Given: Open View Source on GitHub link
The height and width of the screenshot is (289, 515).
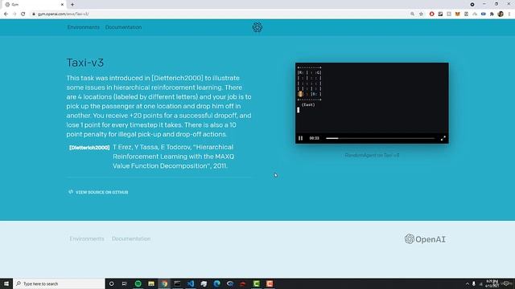Looking at the screenshot, I should (x=98, y=192).
